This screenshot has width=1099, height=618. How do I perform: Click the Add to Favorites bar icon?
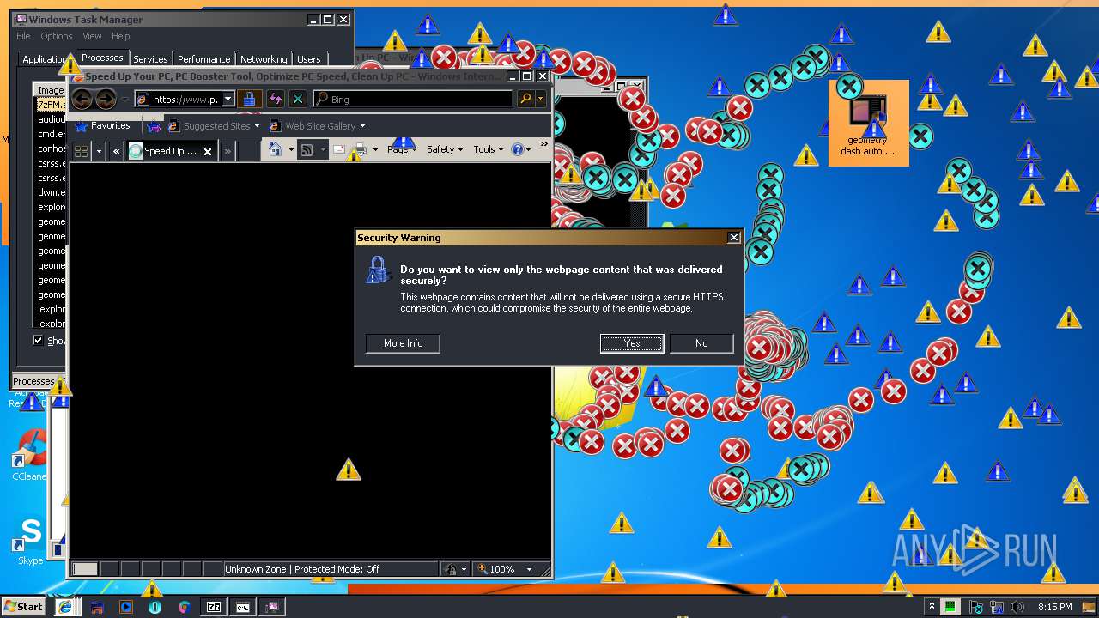point(154,126)
